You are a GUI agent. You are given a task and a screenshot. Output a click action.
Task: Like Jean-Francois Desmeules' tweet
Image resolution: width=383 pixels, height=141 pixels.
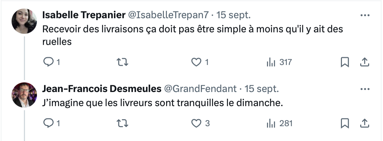(196, 123)
